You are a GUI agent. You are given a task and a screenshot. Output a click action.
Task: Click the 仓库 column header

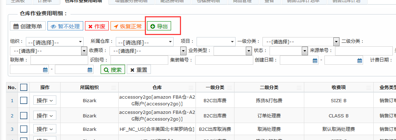(x=157, y=87)
